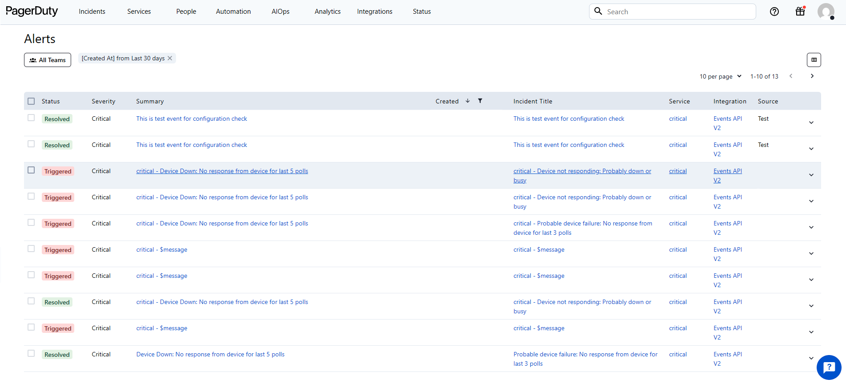Open the 10 per page dropdown
Image resolution: width=846 pixels, height=383 pixels.
point(720,76)
